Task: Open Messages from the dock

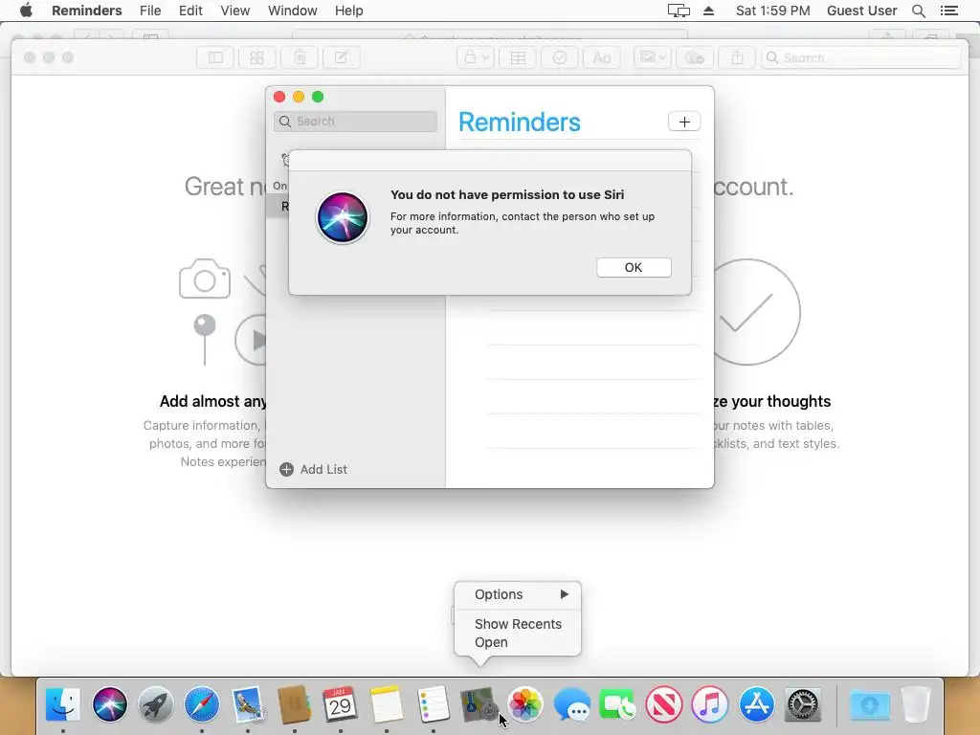Action: [572, 704]
